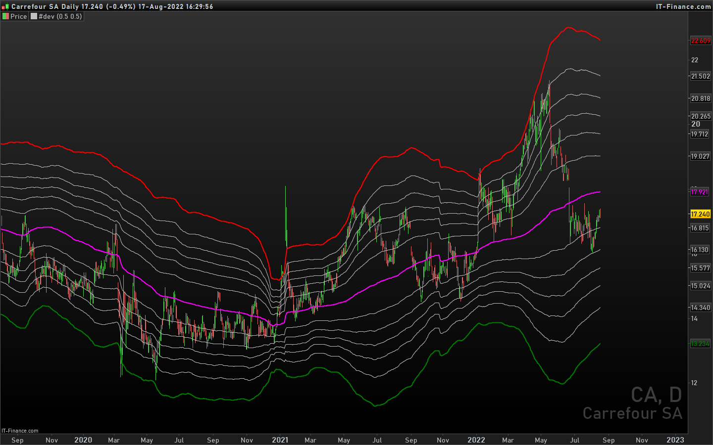The image size is (713, 445).
Task: Click the gray #dev indicator color swatch
Action: pyautogui.click(x=34, y=16)
